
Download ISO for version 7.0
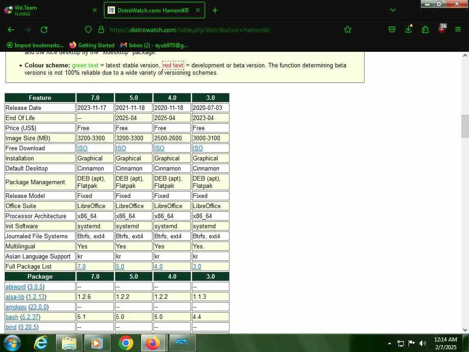pos(82,148)
